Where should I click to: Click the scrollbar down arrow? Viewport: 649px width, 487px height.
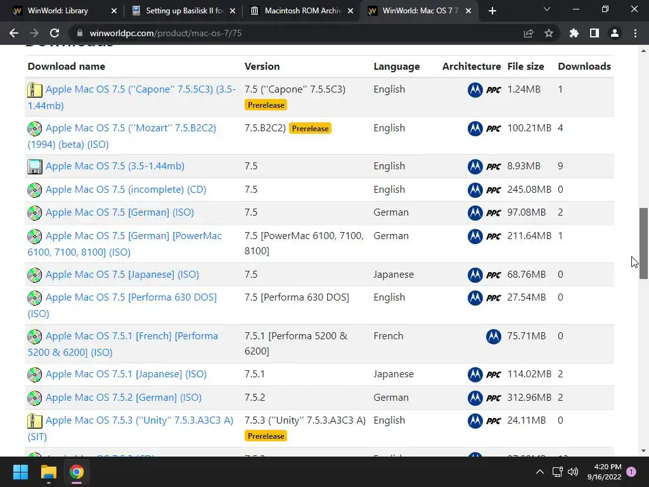[643, 451]
